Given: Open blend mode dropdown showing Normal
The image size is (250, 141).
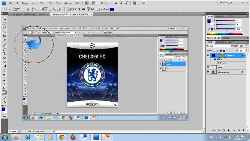Looking at the screenshot, I should click(218, 46).
